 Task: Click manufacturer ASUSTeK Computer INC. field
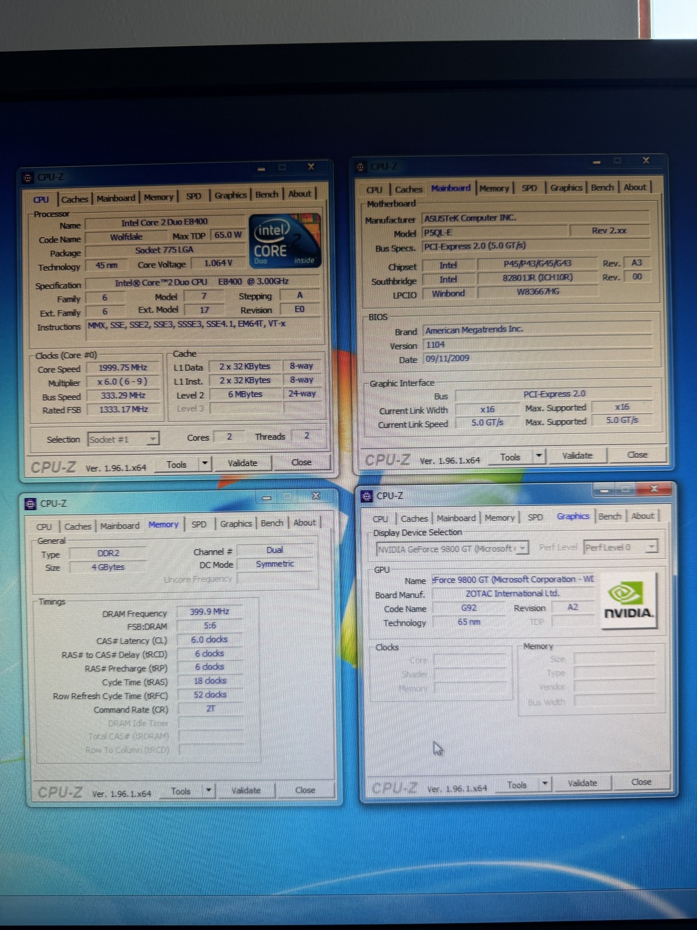pyautogui.click(x=536, y=218)
